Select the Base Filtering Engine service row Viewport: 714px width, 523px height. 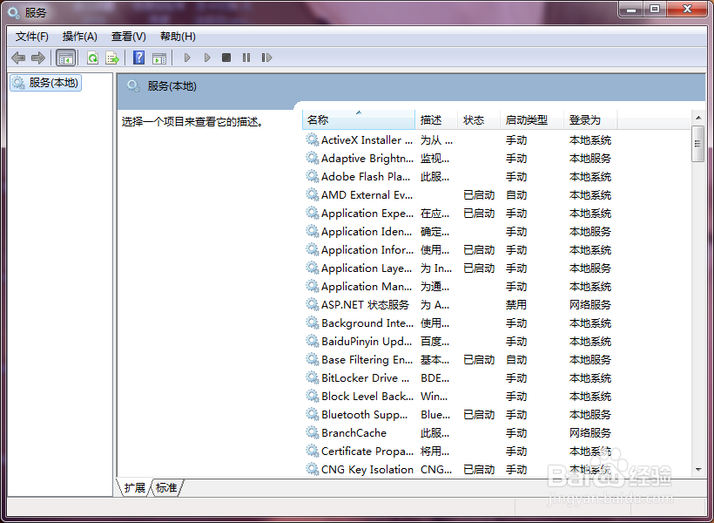[x=460, y=359]
